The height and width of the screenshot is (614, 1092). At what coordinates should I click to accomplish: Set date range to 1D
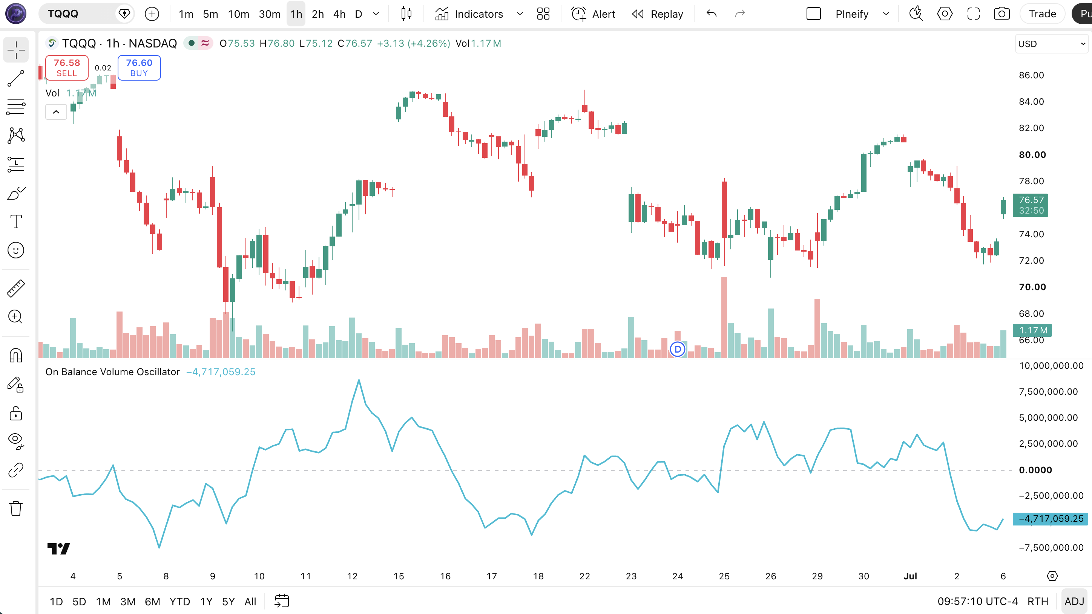pos(57,601)
